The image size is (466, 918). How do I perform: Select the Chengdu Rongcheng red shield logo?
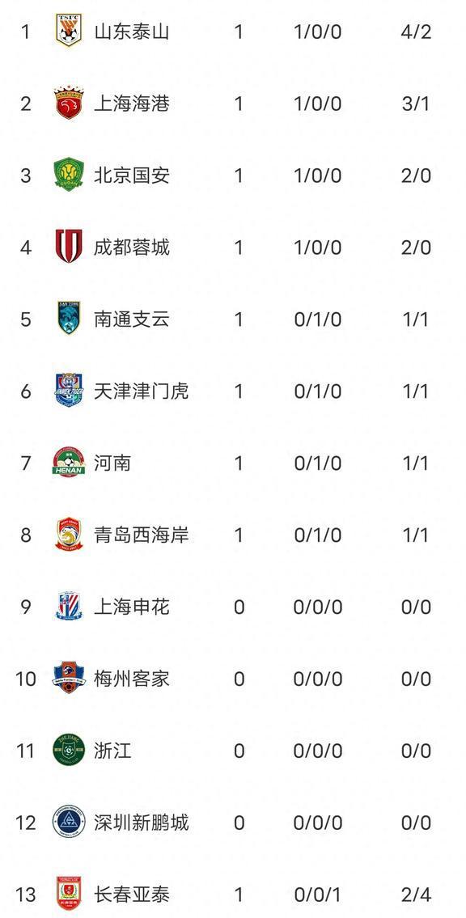pyautogui.click(x=69, y=247)
